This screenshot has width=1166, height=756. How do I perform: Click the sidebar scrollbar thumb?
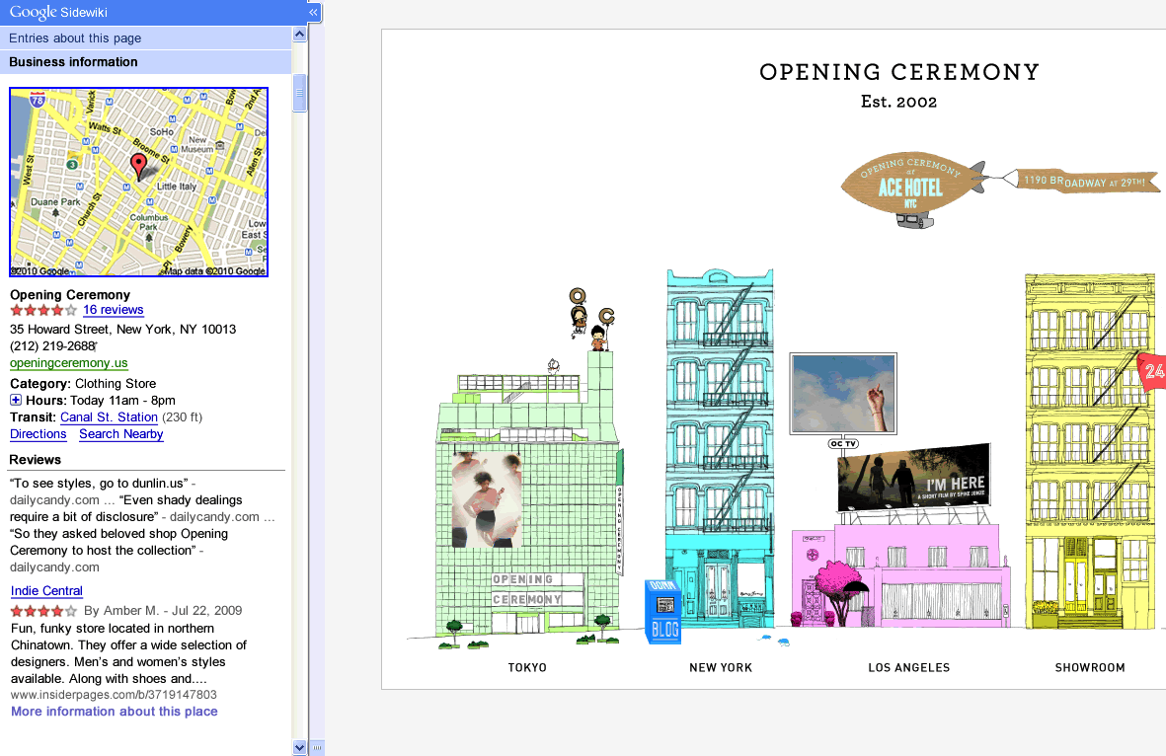click(x=300, y=93)
